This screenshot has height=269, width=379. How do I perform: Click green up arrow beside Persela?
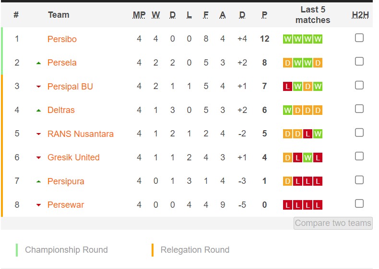[x=38, y=63]
